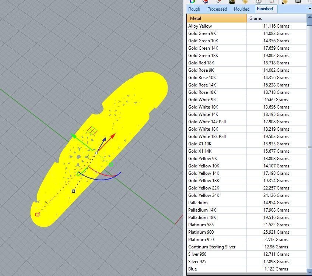Sort by the Metal column header
The image size is (312, 276).
(217, 18)
